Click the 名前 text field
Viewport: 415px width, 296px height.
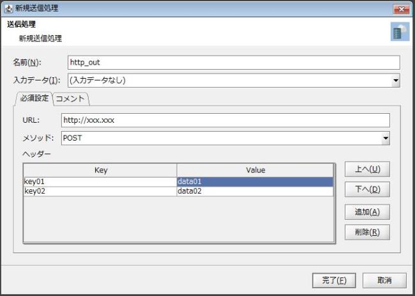(x=233, y=62)
